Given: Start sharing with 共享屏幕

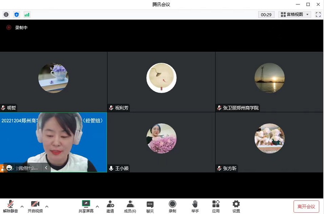Looking at the screenshot, I should point(86,206).
